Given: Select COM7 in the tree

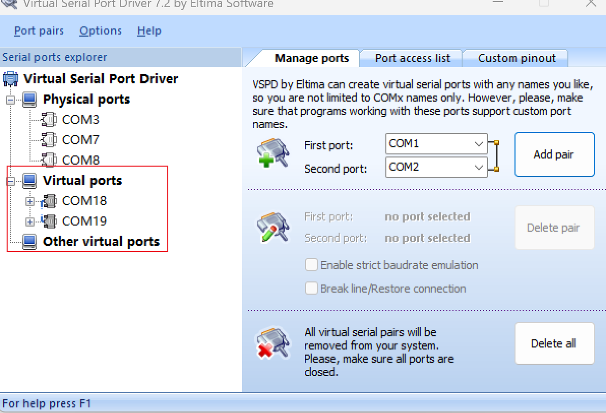Looking at the screenshot, I should coord(81,140).
